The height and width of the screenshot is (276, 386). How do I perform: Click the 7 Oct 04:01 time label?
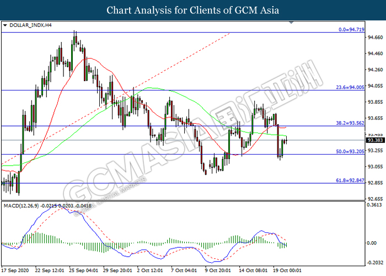point(184,270)
